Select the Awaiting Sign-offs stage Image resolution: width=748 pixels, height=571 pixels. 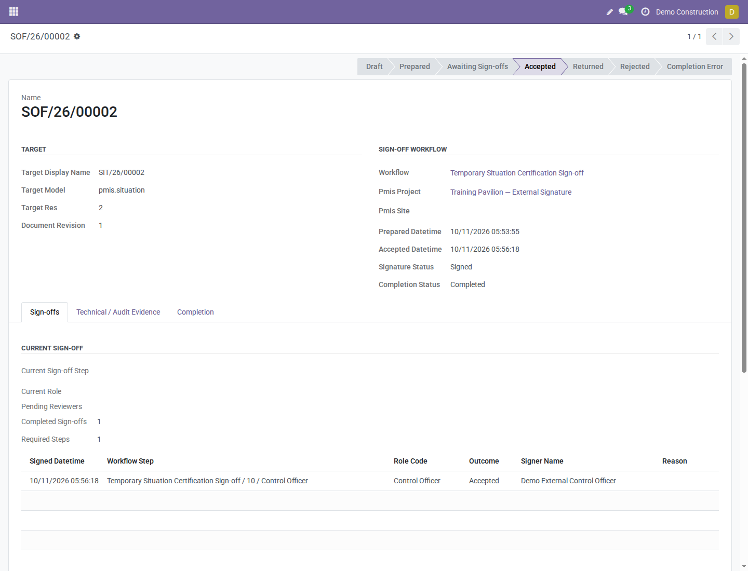tap(477, 66)
